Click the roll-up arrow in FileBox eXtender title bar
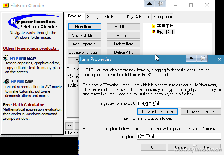 click(x=150, y=3)
